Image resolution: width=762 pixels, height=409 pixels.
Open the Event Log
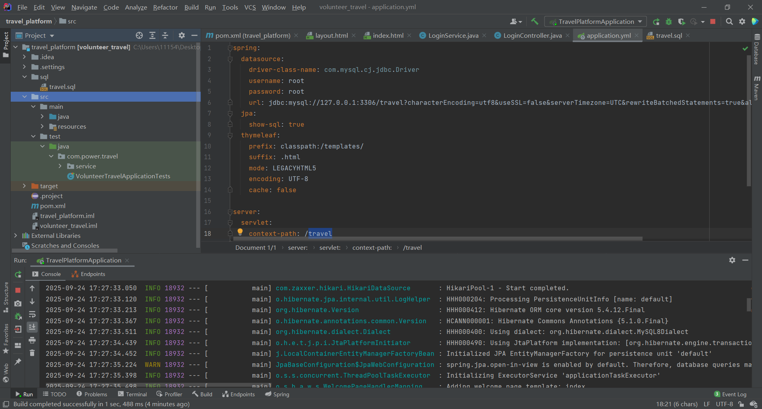click(730, 394)
